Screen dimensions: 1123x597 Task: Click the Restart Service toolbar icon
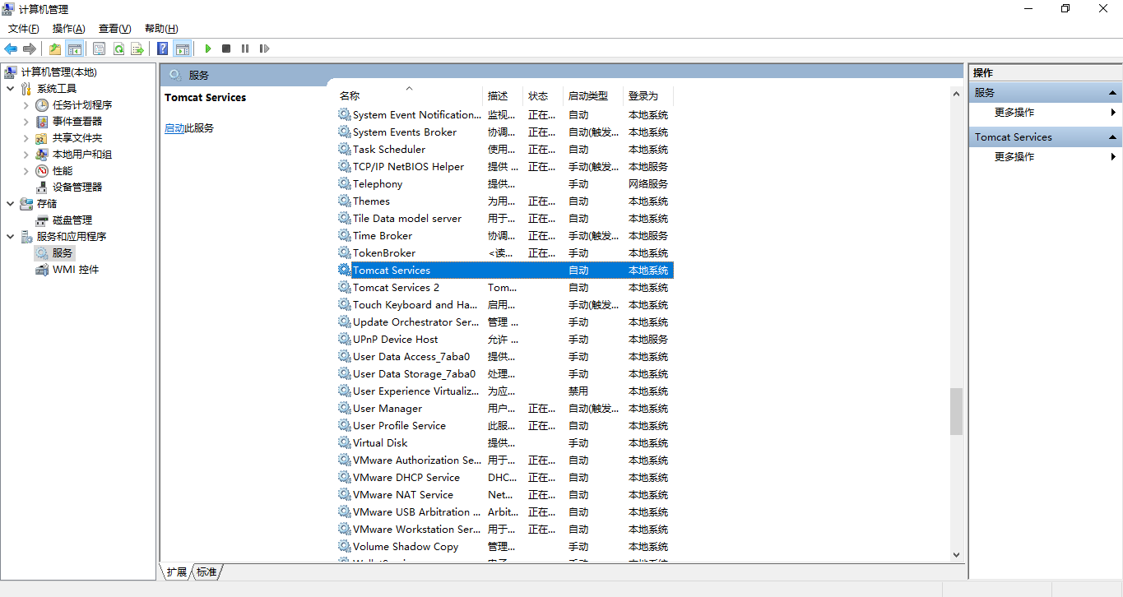264,49
